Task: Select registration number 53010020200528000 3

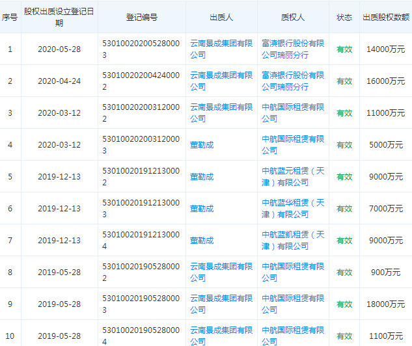Action: [x=141, y=49]
